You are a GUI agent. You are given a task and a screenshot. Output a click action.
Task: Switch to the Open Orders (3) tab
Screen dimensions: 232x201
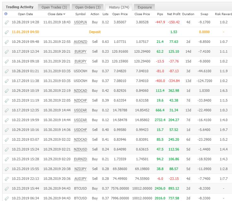(x=88, y=7)
